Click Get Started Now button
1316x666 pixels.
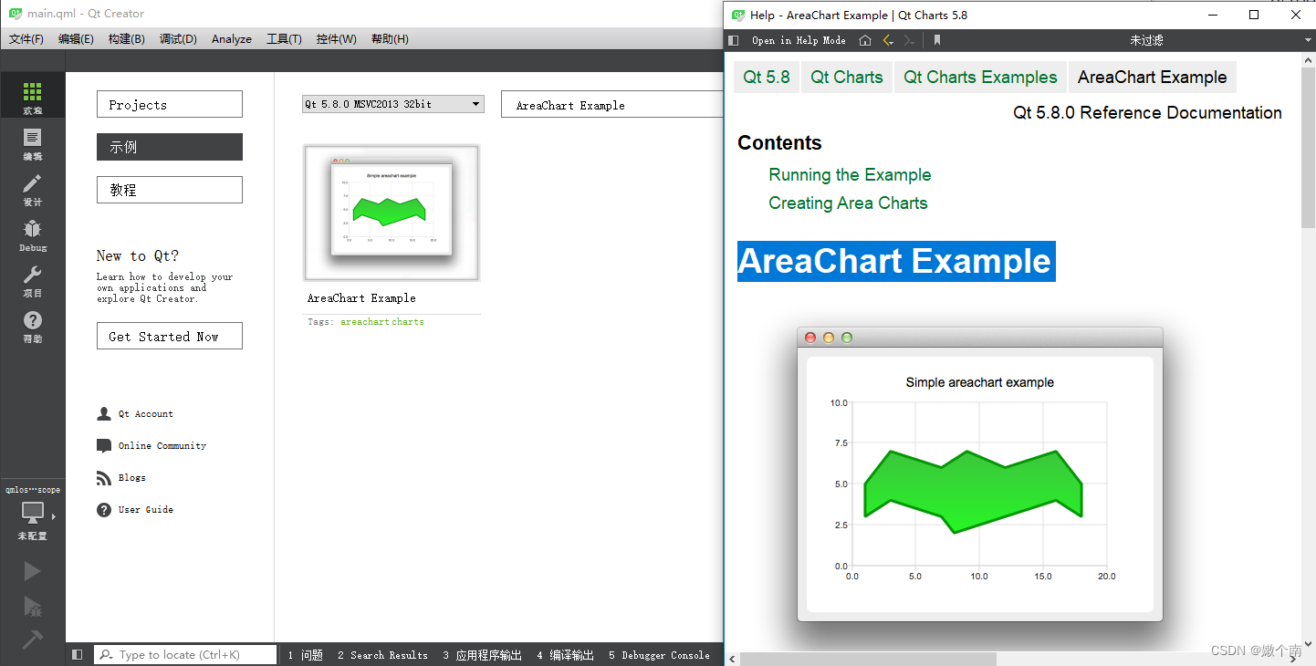(170, 336)
